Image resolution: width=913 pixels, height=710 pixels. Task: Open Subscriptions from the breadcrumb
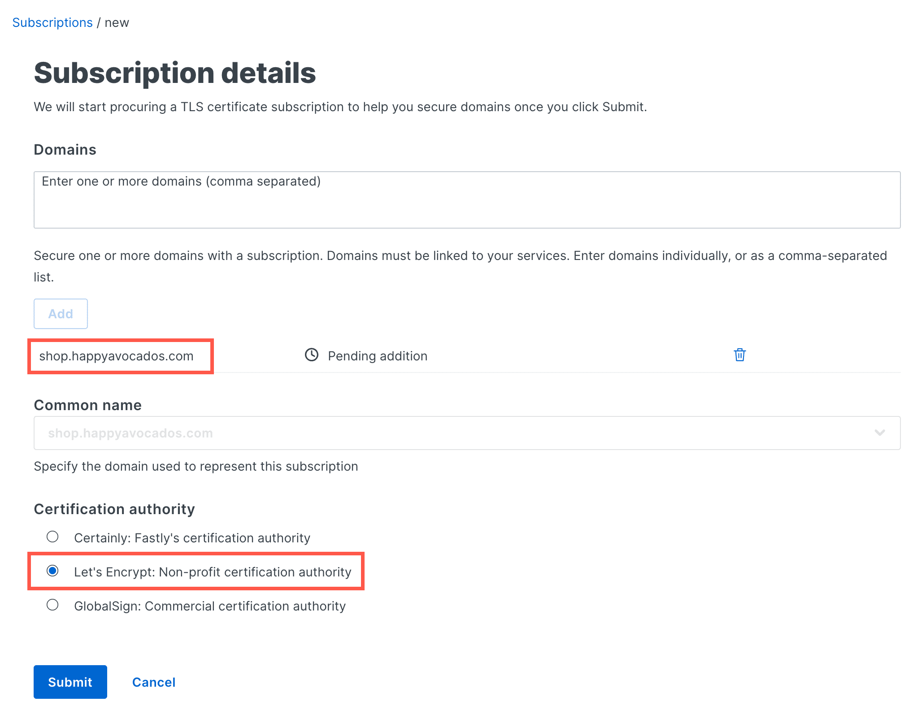52,22
